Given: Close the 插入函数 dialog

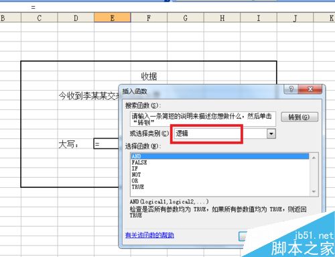Looking at the screenshot, I should [310, 89].
